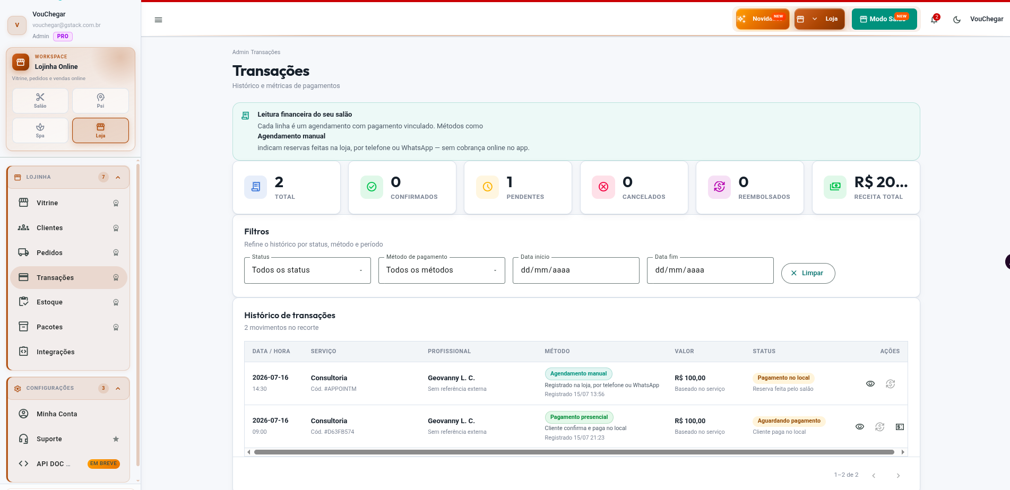Go to Clientes in sidebar
1010x490 pixels.
[68, 228]
